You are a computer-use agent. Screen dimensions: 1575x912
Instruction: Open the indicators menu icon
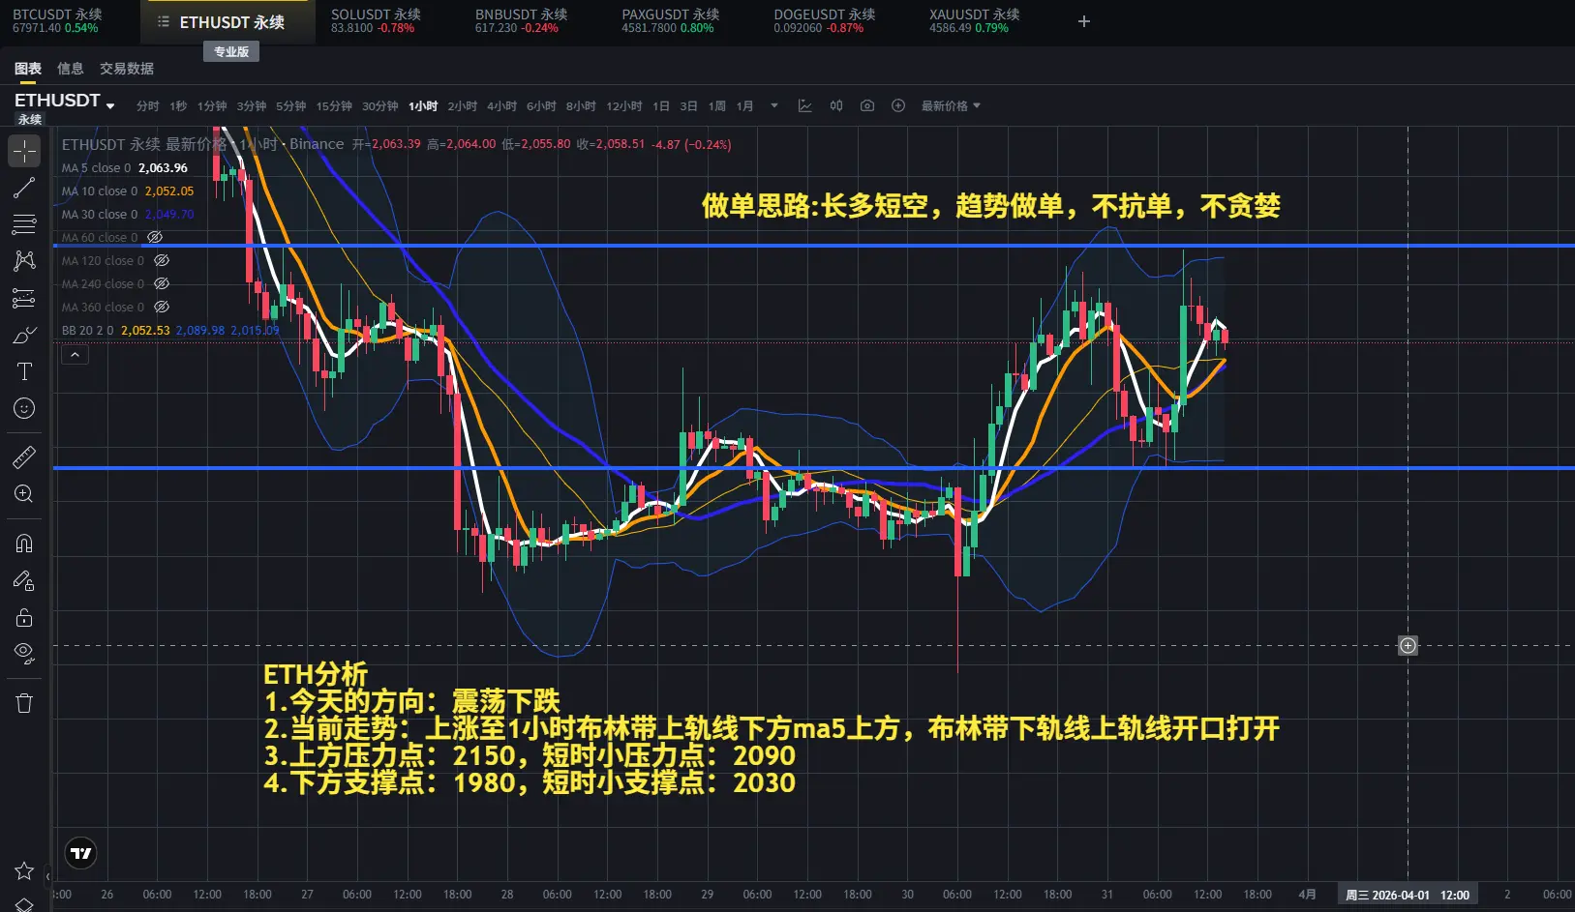(x=804, y=105)
